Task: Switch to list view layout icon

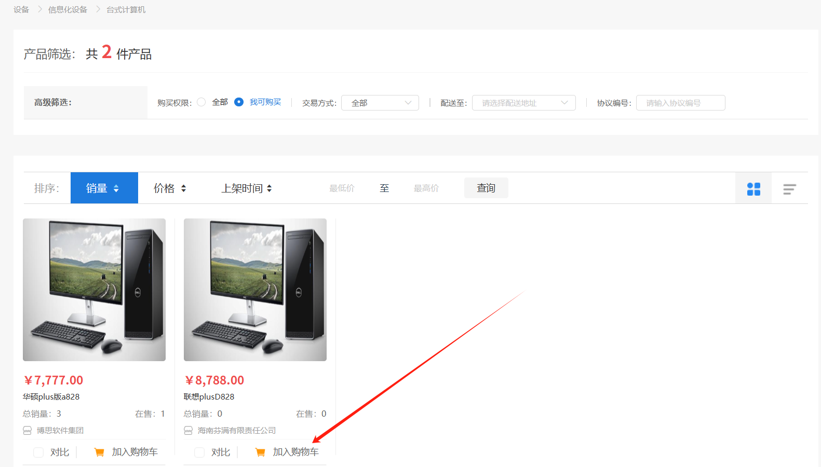Action: [x=789, y=189]
